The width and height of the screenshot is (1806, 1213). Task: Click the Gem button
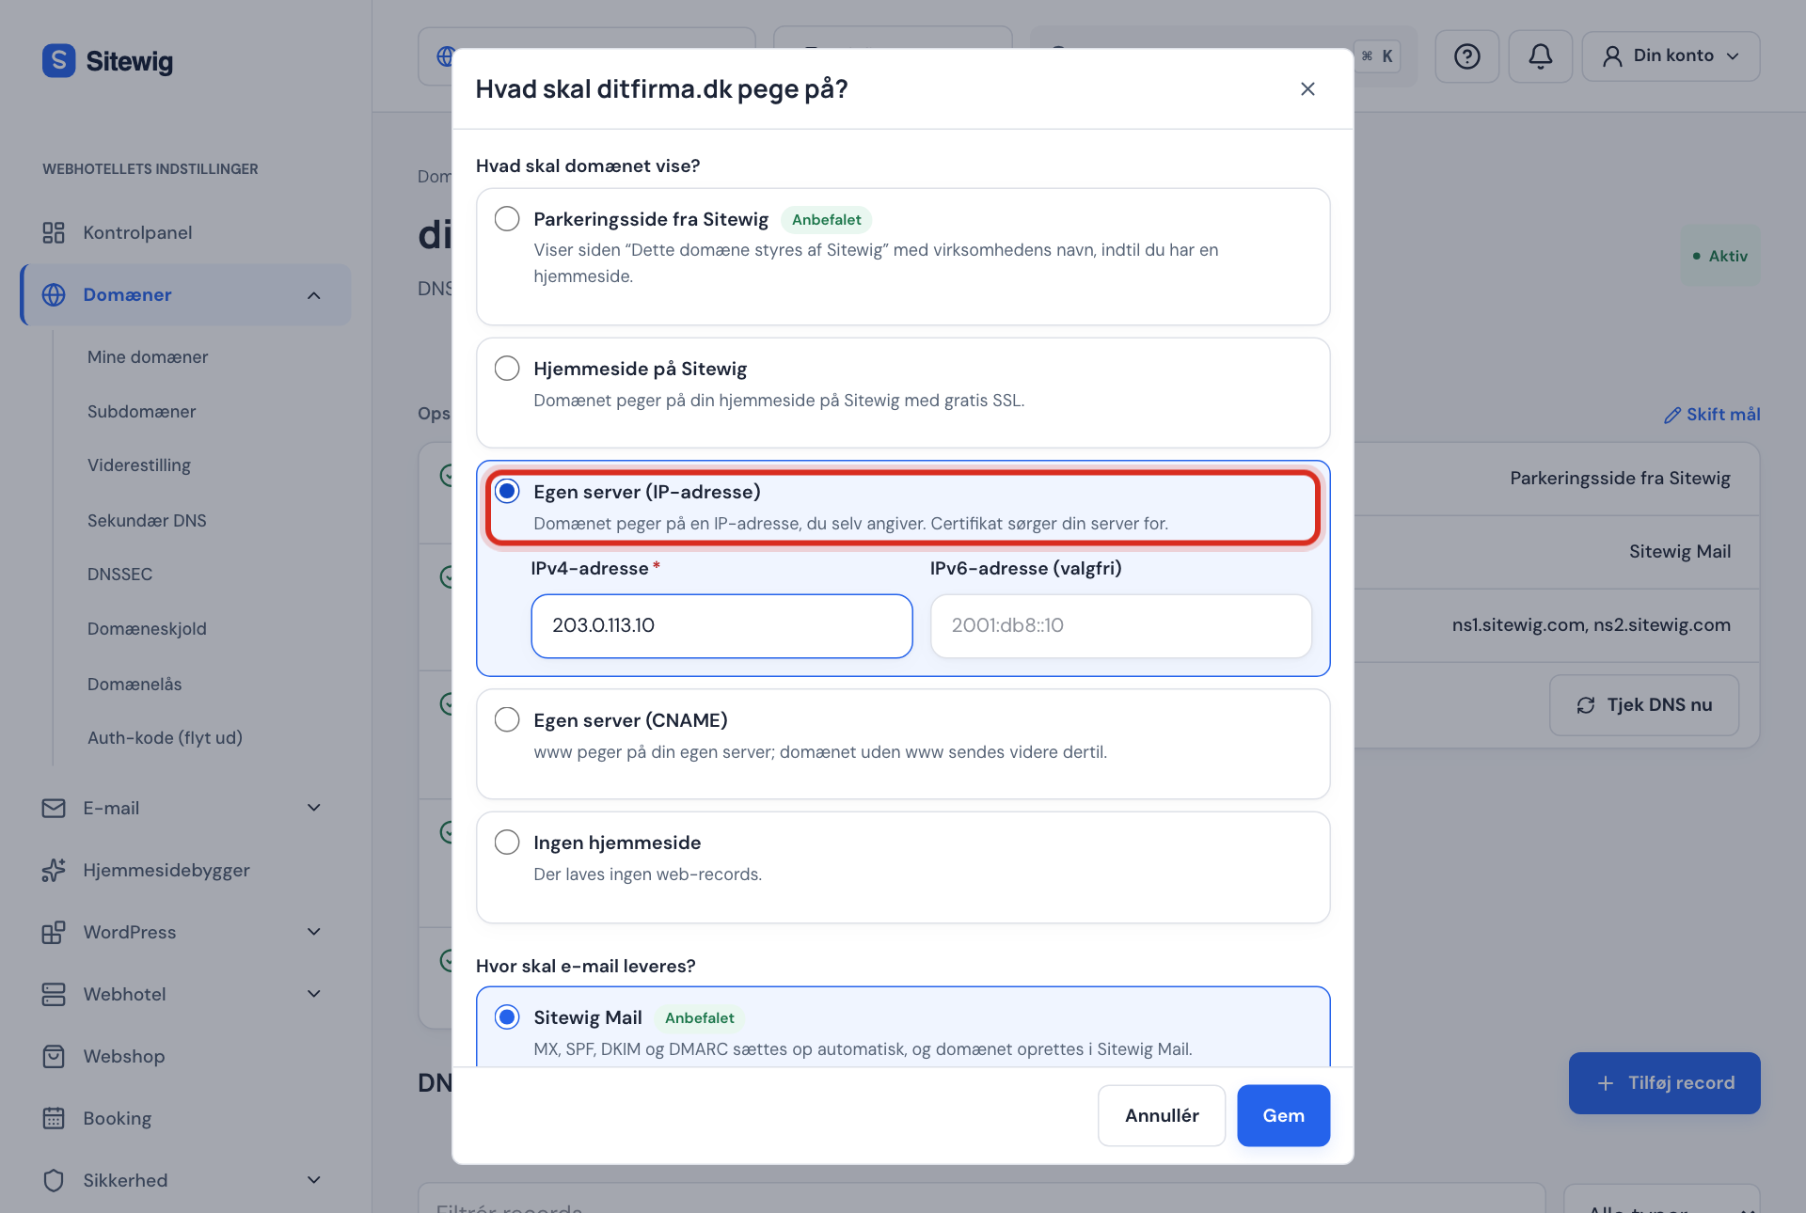(1283, 1115)
